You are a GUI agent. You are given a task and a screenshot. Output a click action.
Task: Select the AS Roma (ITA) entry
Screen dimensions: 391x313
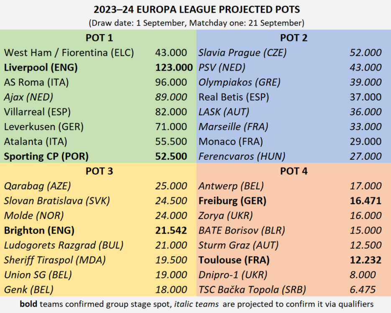coord(36,82)
